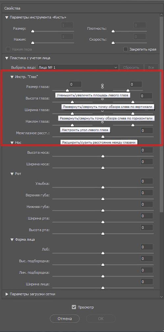Viewport: 164px width, 332px height.
Task: Click the left Размер глаза slider handle
Action: (x=68, y=91)
